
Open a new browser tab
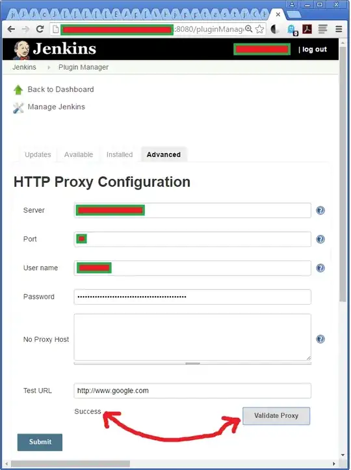(x=294, y=14)
